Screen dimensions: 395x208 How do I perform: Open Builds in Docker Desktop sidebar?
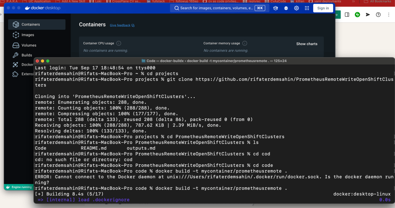27,55
